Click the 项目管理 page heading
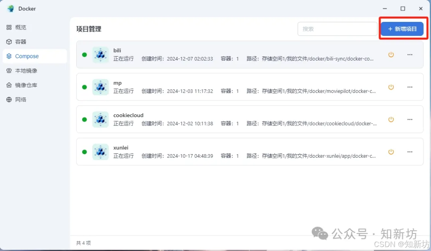 coord(89,29)
